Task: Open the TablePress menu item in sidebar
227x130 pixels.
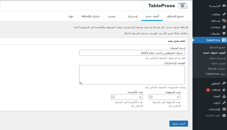Action: point(210,40)
